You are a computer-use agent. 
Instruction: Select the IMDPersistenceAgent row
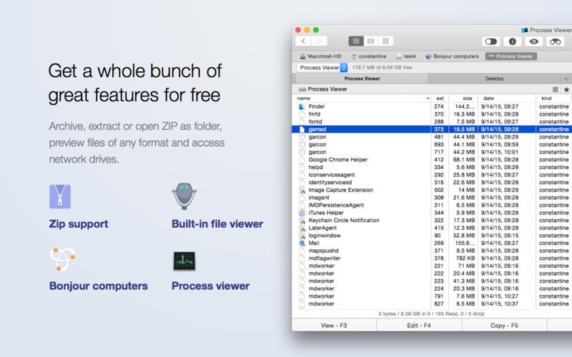[432, 205]
